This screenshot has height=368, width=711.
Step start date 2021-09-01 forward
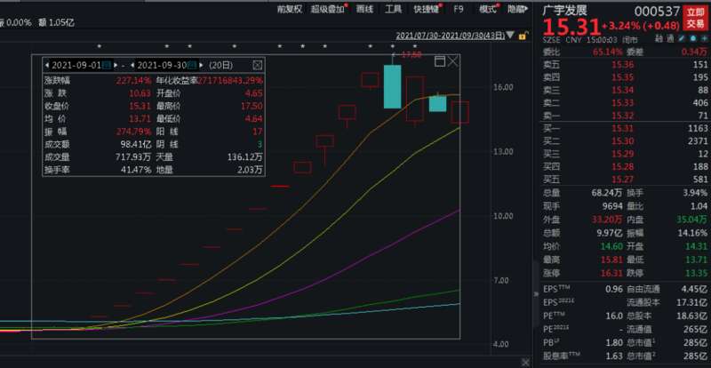(116, 65)
